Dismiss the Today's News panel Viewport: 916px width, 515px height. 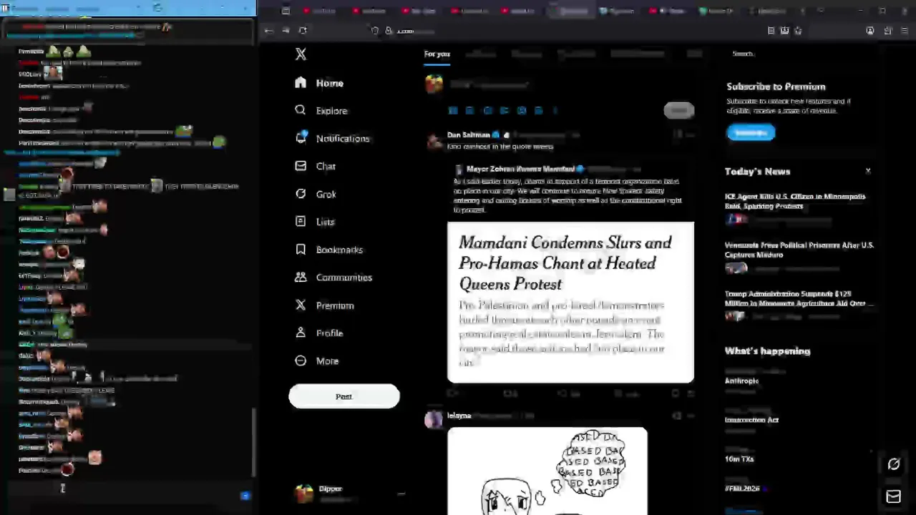tap(868, 171)
